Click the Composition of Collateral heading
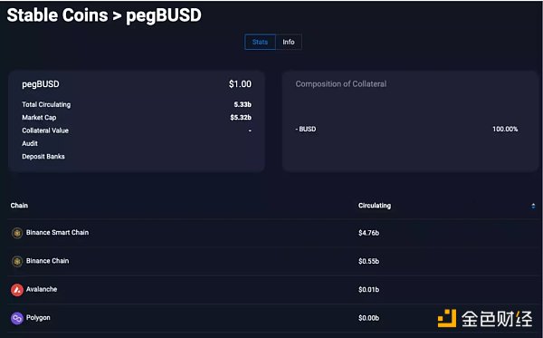The height and width of the screenshot is (338, 543). tap(341, 84)
